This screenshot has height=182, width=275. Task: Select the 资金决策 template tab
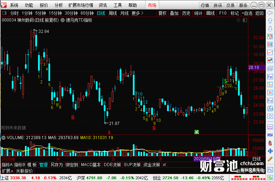coord(152,165)
